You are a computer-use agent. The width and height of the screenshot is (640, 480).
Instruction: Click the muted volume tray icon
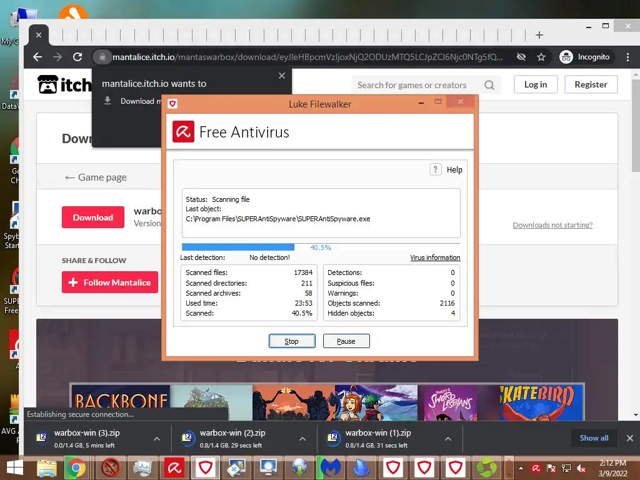(x=581, y=468)
